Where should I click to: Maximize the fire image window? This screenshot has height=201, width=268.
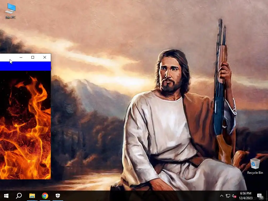point(33,57)
